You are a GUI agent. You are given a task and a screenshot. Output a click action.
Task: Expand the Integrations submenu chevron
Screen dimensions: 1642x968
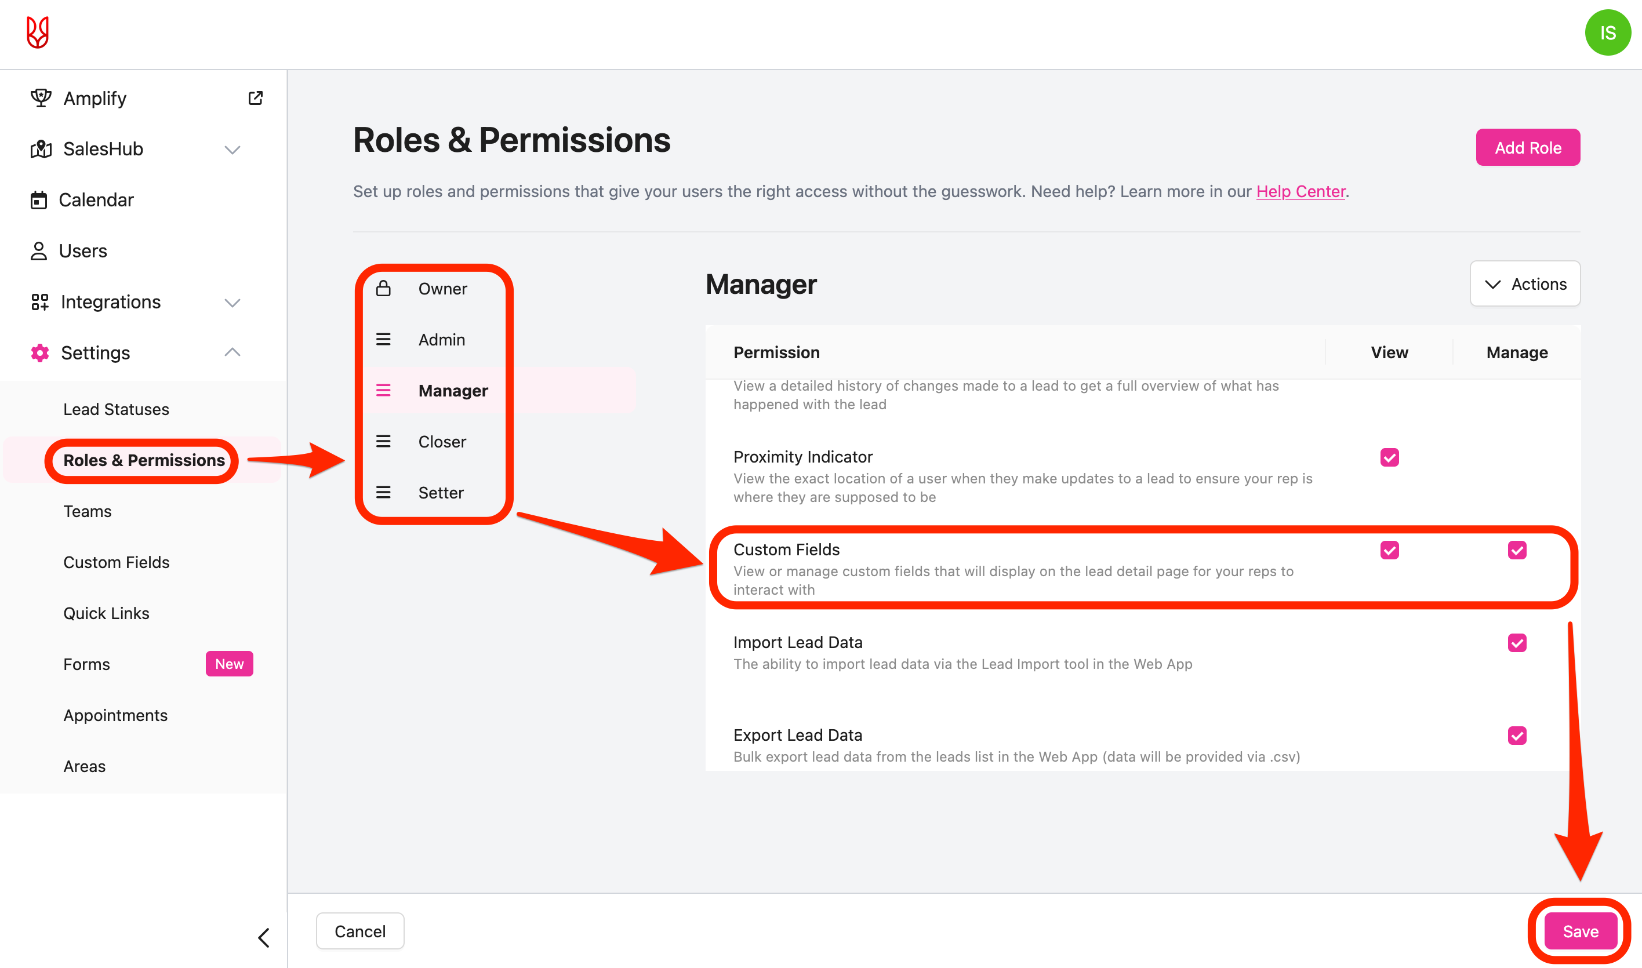pyautogui.click(x=233, y=303)
